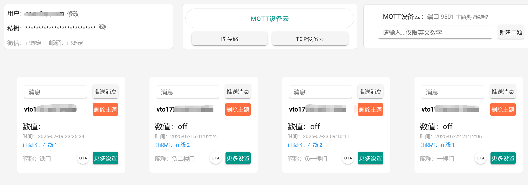Click OTA icon on 铁门 card
The height and width of the screenshot is (185, 528).
[x=83, y=158]
